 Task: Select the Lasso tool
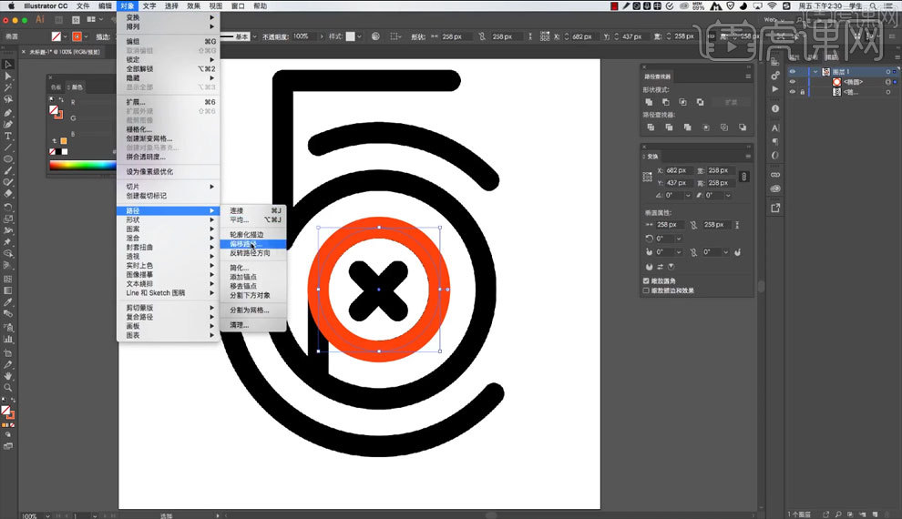(8, 99)
